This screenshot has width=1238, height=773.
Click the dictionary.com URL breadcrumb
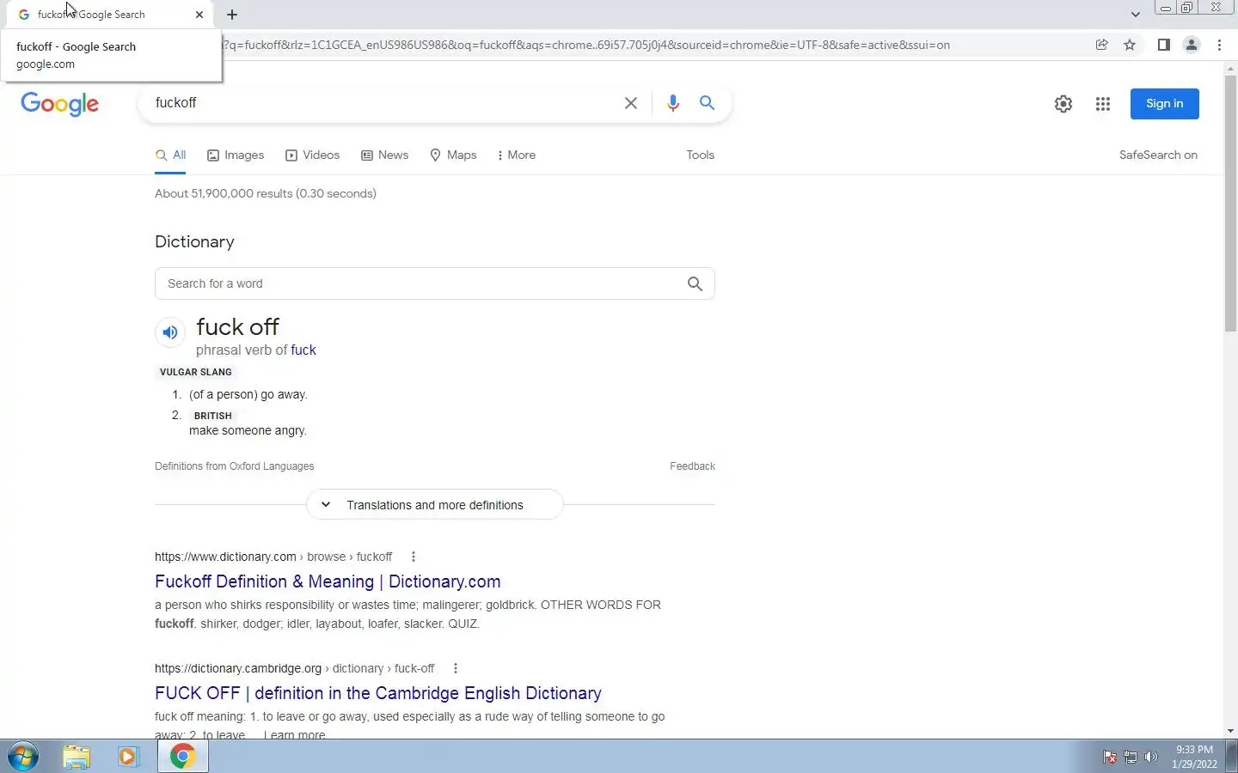coord(273,557)
